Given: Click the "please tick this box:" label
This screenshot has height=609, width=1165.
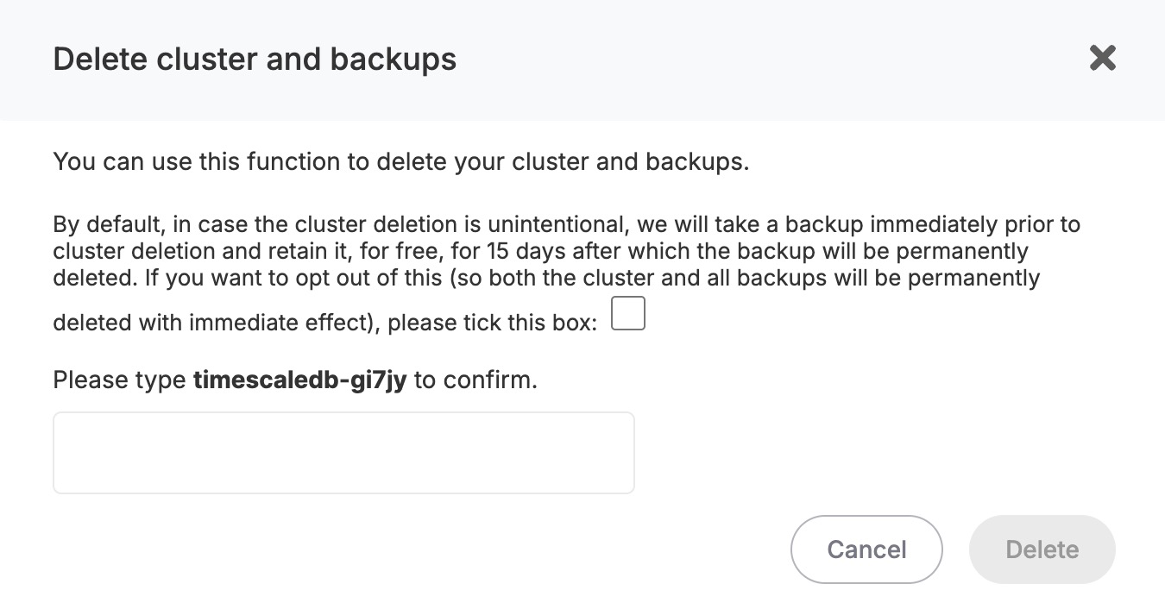Looking at the screenshot, I should [493, 323].
